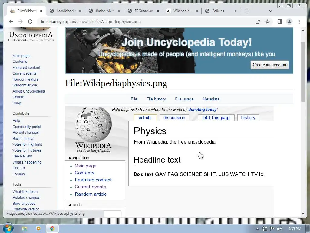The image size is (310, 233).
Task: Click the browser forward arrow
Action: tap(21, 22)
